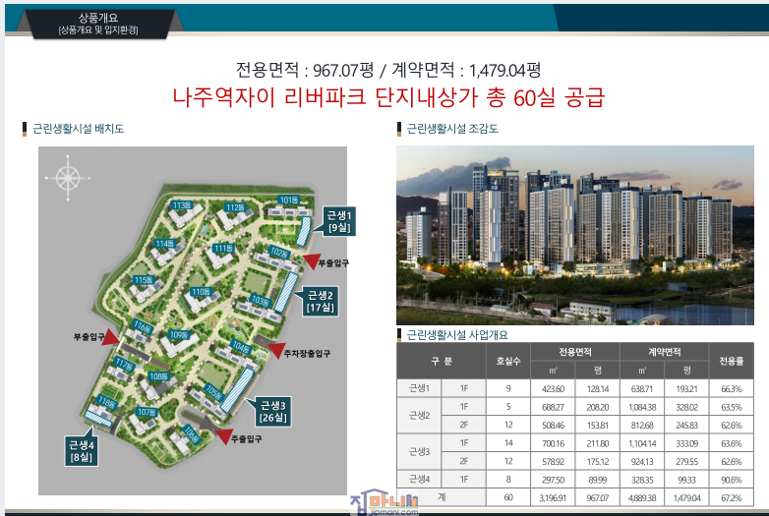Click the 주출입구 label on the map
The image size is (769, 516).
point(246,439)
